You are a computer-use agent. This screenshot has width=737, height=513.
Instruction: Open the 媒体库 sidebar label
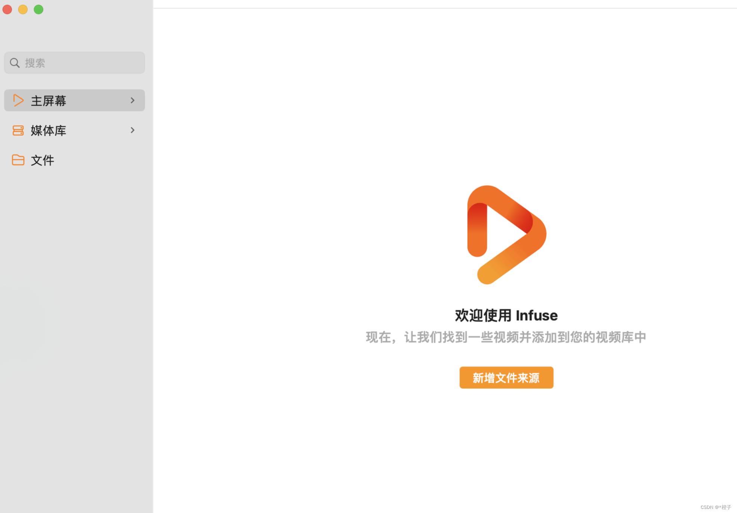tap(49, 130)
